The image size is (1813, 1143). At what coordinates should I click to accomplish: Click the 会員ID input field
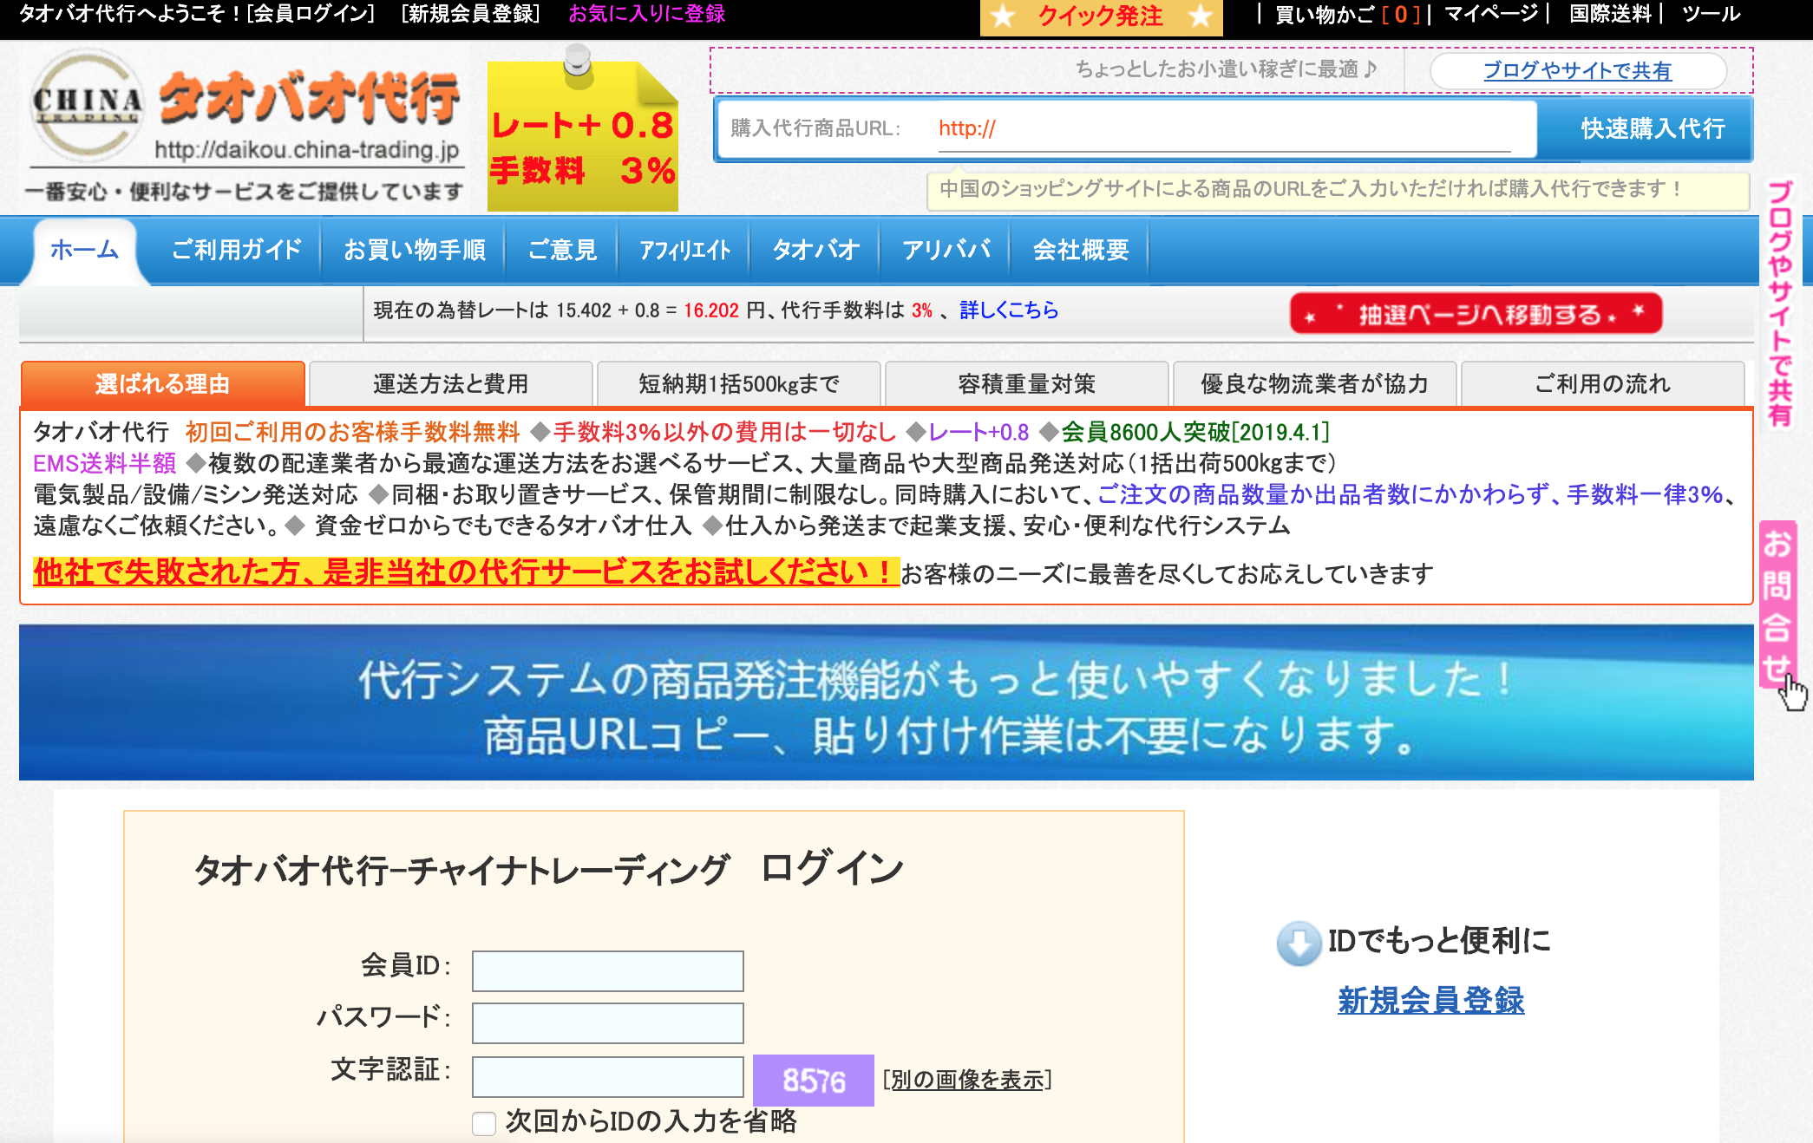click(x=607, y=971)
